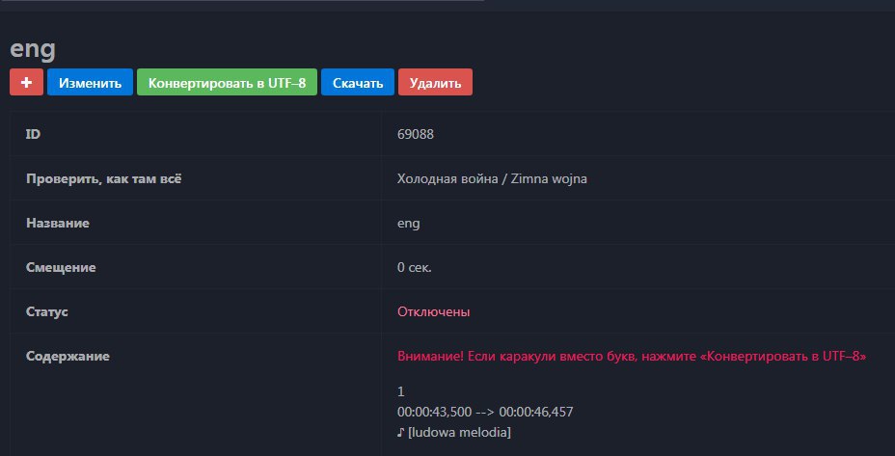Click the Статус row label
The width and height of the screenshot is (895, 456).
pos(47,312)
